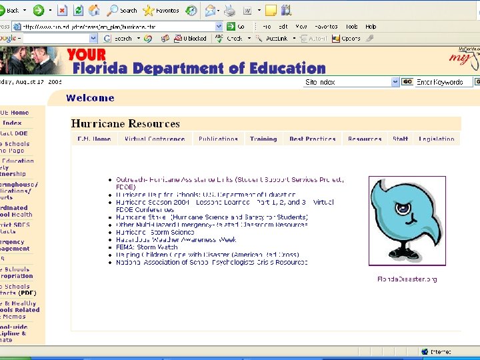Image resolution: width=480 pixels, height=360 pixels.
Task: Click the Google toolbar swirl icon
Action: (148, 39)
